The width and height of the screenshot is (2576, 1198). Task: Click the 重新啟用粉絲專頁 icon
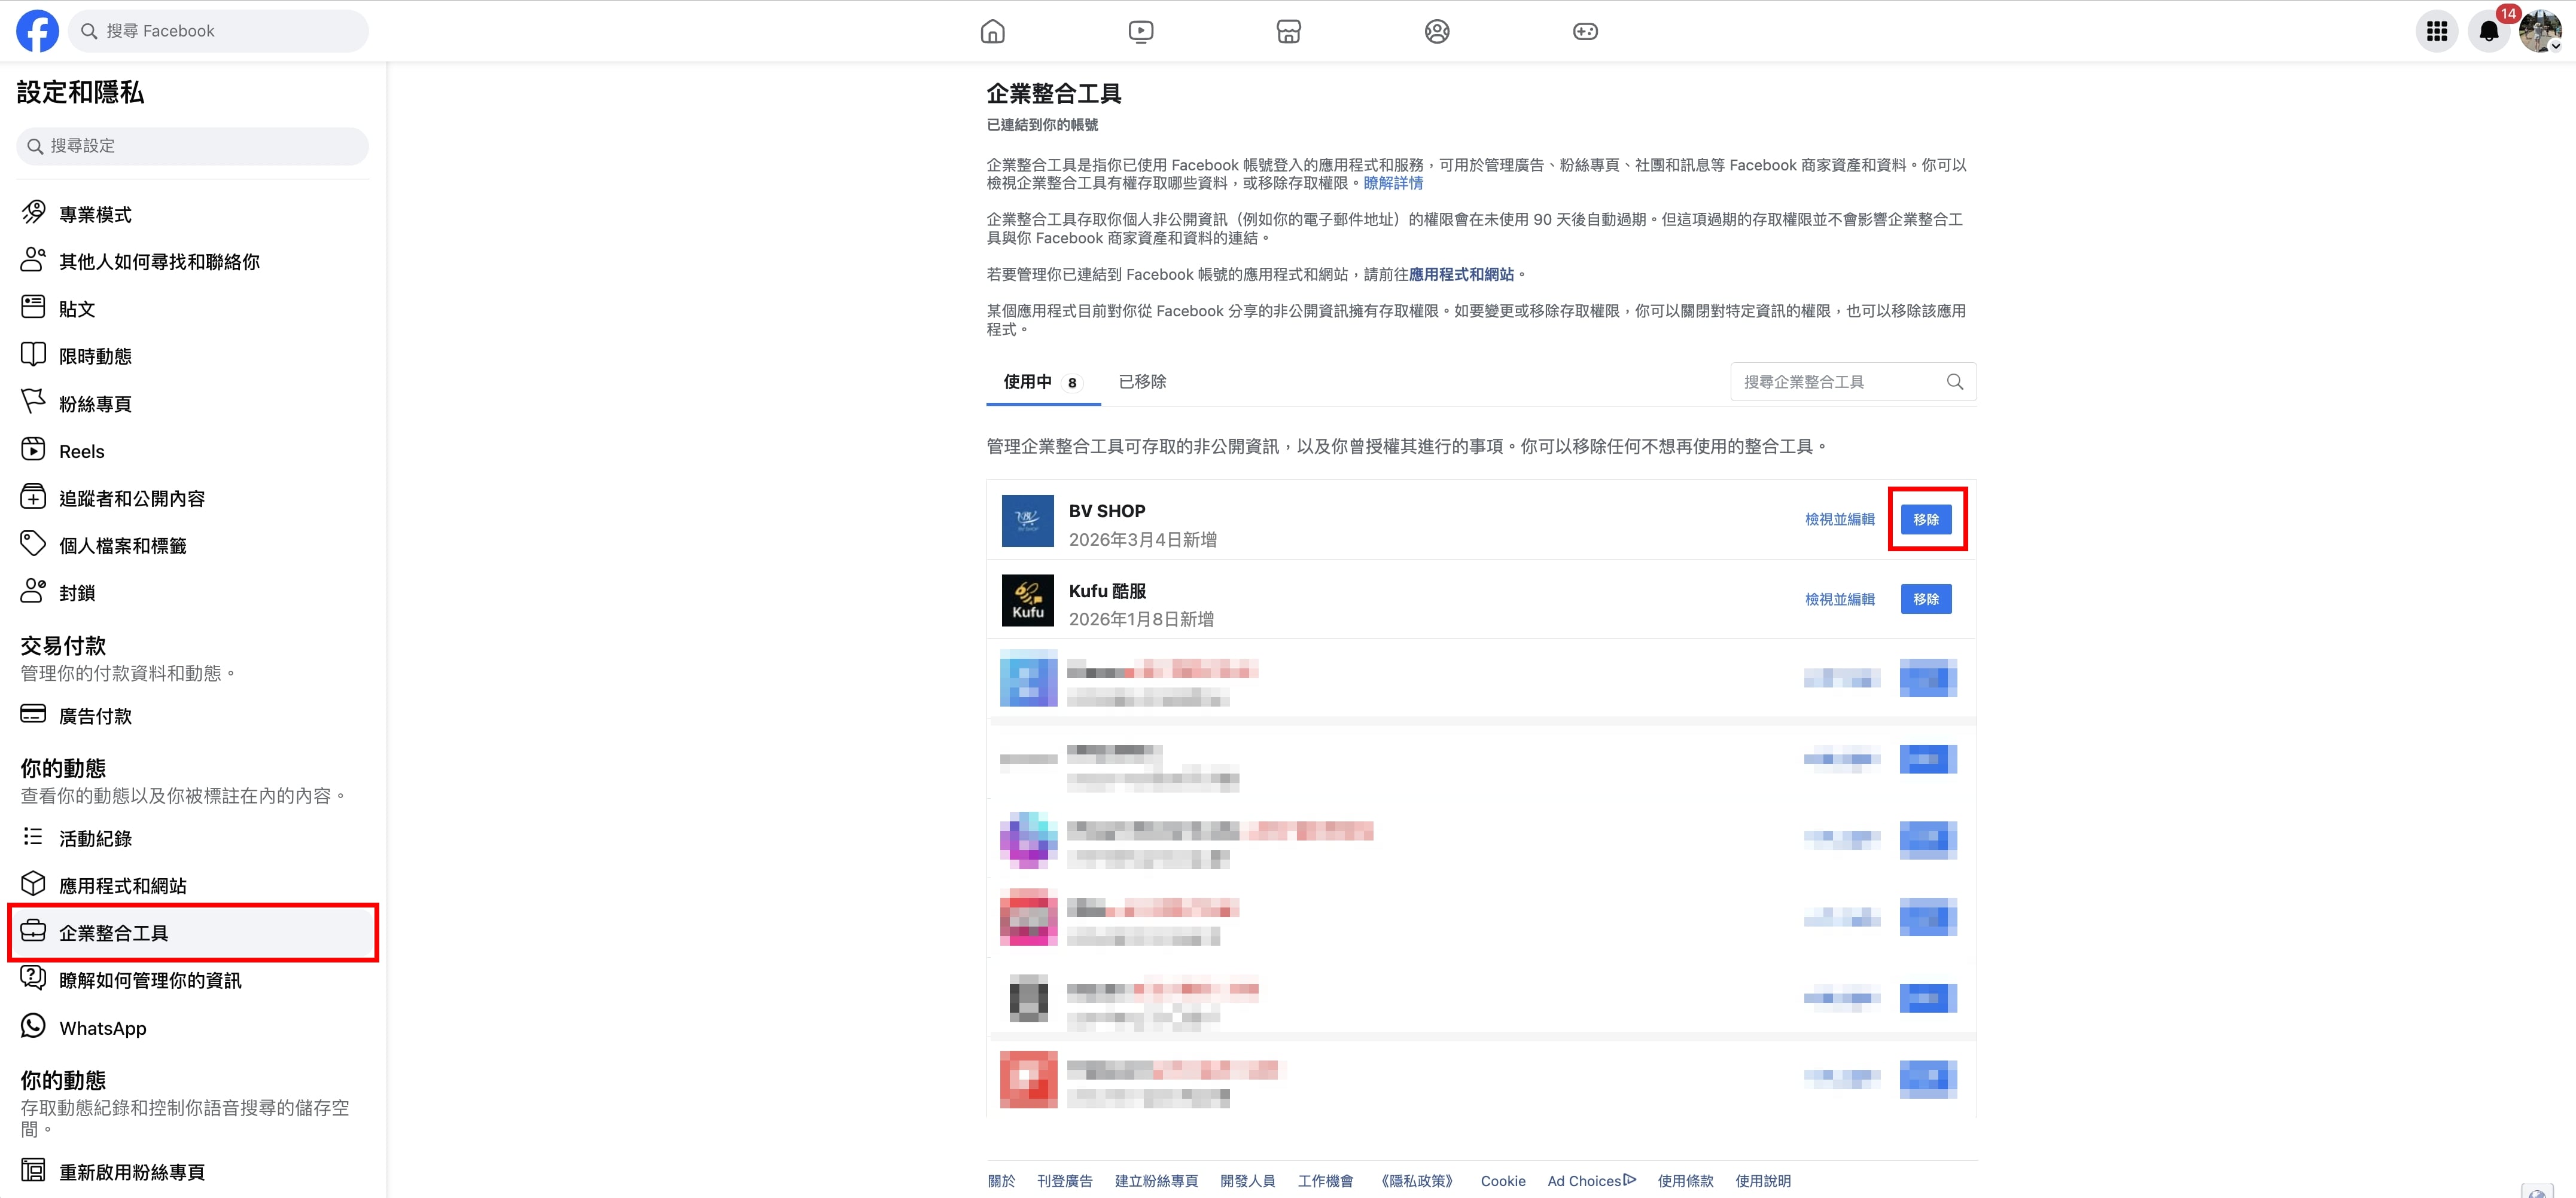click(x=33, y=1169)
